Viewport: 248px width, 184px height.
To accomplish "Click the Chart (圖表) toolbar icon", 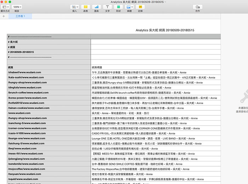I will click(96, 7).
